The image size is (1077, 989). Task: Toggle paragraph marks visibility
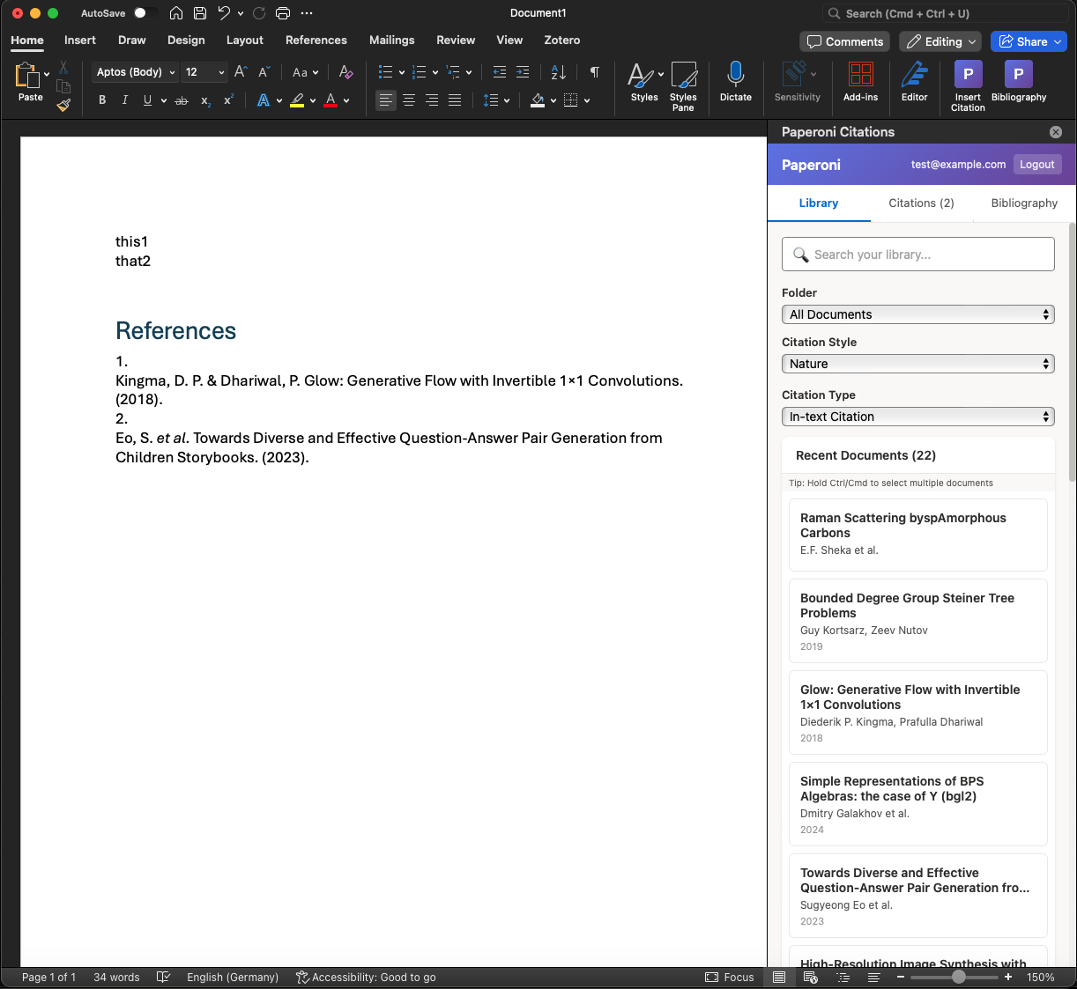tap(595, 71)
